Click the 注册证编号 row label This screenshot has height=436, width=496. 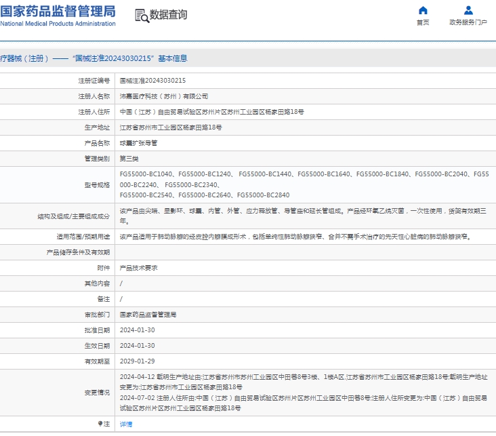click(94, 81)
